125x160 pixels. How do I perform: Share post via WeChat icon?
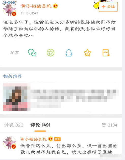(x=32, y=53)
